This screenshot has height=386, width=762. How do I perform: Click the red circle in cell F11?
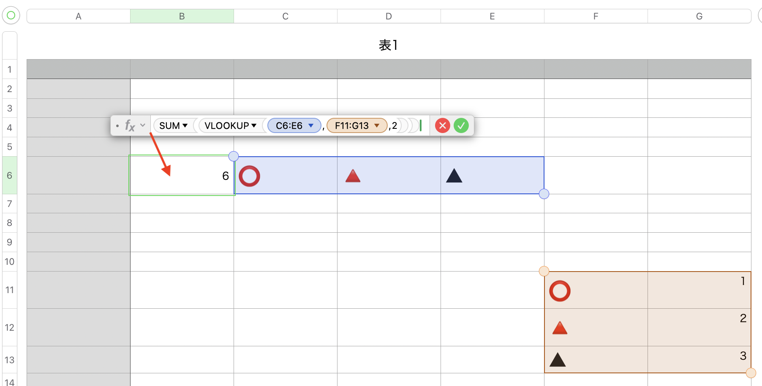click(x=560, y=291)
